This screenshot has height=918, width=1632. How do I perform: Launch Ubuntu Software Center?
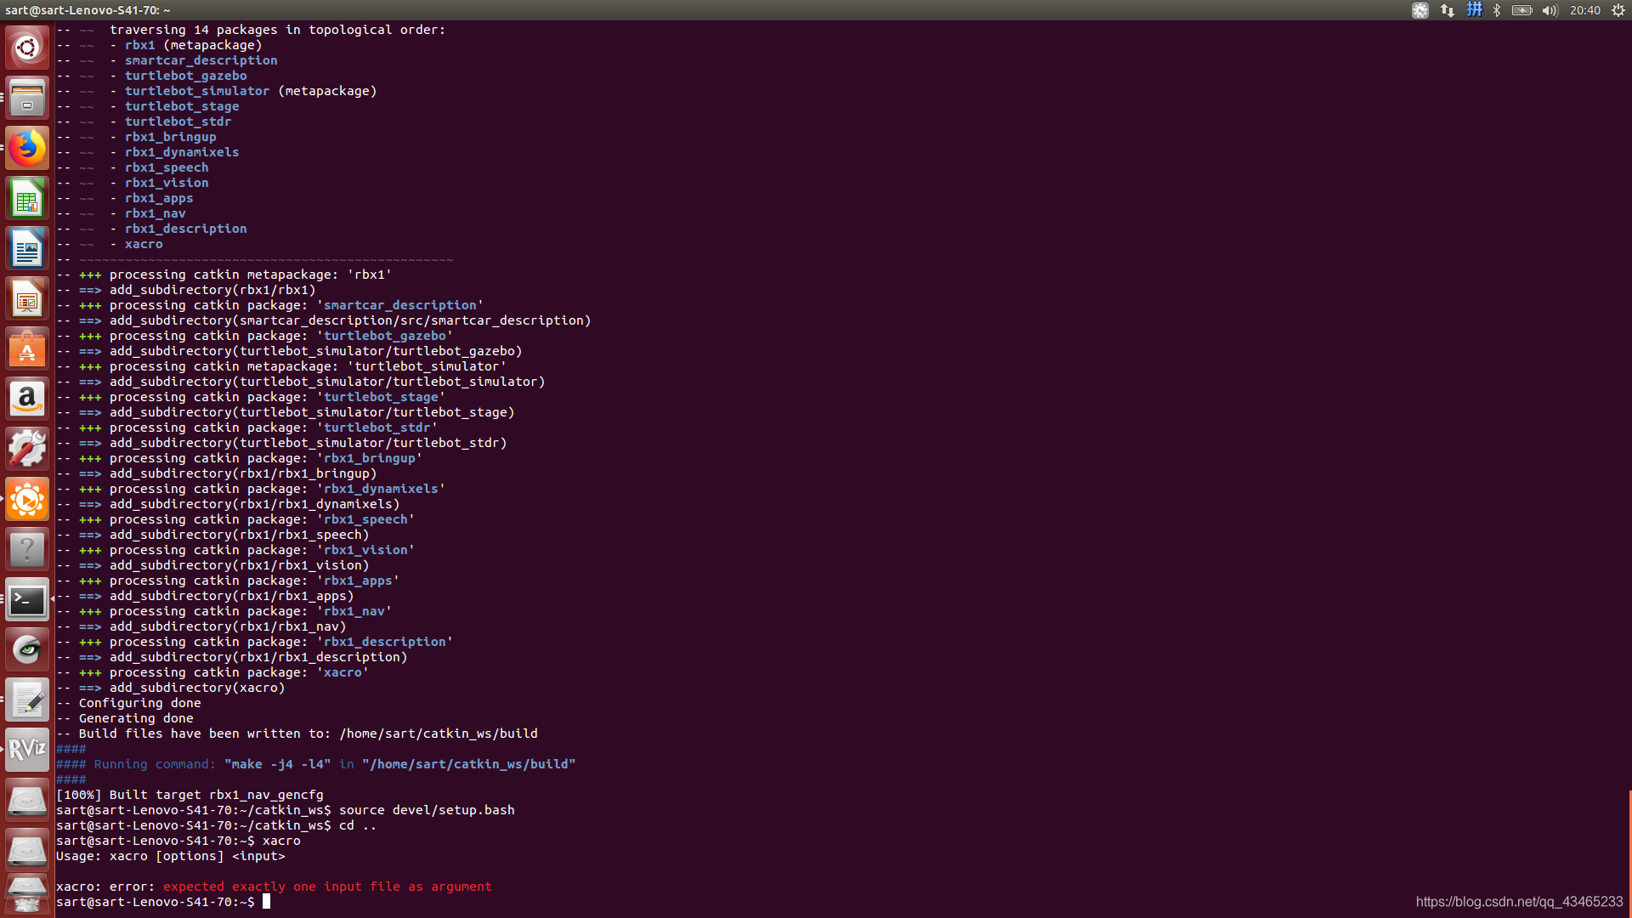27,349
